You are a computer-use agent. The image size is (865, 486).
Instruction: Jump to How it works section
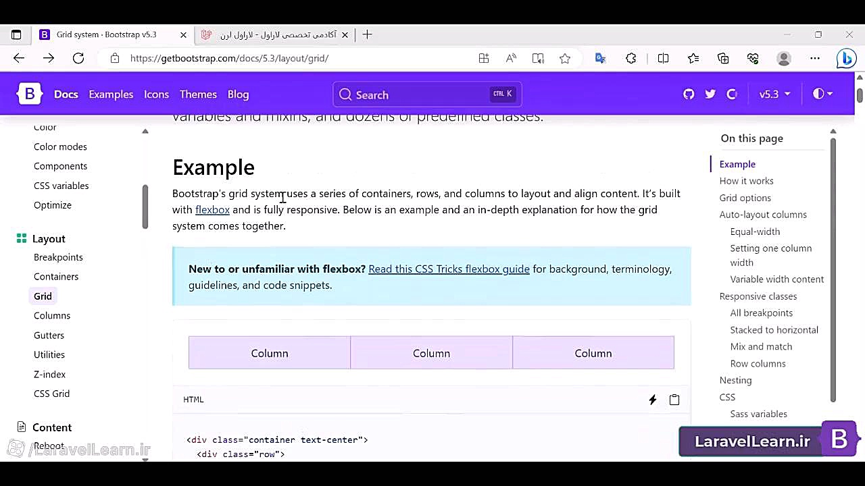click(x=746, y=181)
